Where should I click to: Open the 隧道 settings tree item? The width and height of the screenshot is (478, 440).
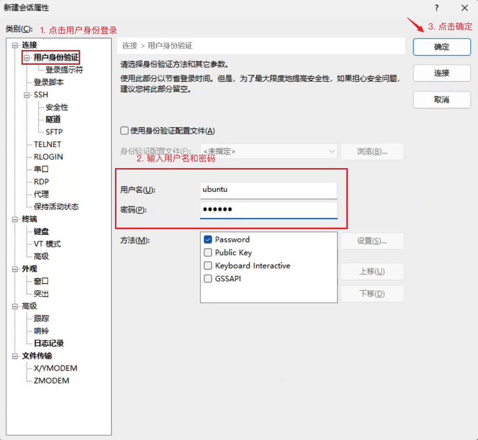click(x=53, y=120)
